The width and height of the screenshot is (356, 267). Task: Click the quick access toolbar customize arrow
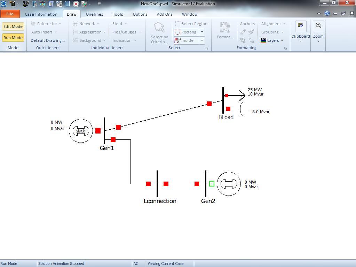(99, 4)
